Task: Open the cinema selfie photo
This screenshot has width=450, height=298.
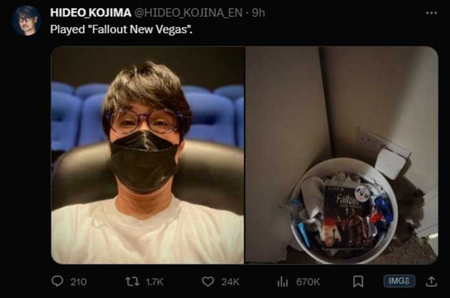Action: pyautogui.click(x=147, y=155)
